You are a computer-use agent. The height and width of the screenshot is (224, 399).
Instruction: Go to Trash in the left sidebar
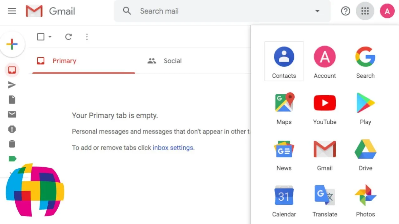pyautogui.click(x=12, y=144)
